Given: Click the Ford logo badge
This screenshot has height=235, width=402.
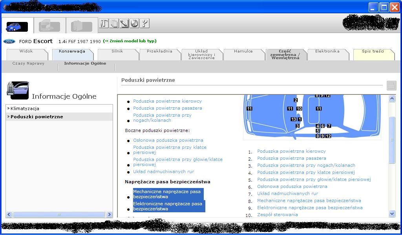Looking at the screenshot, I should pyautogui.click(x=9, y=42).
